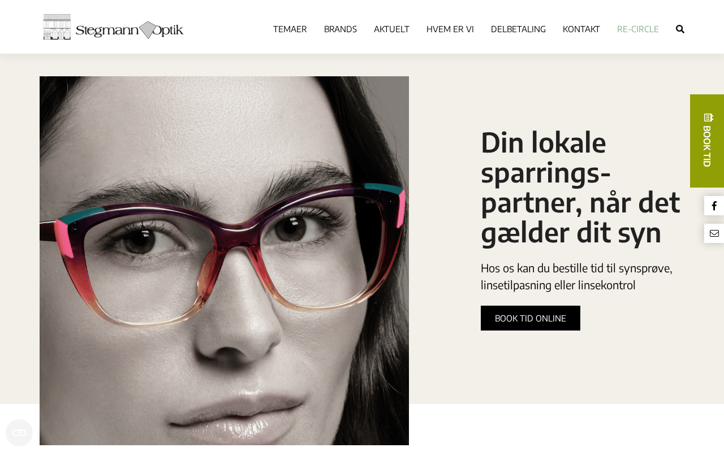The height and width of the screenshot is (452, 724).
Task: Click the vertical BOOK TID side tab
Action: pyautogui.click(x=707, y=141)
